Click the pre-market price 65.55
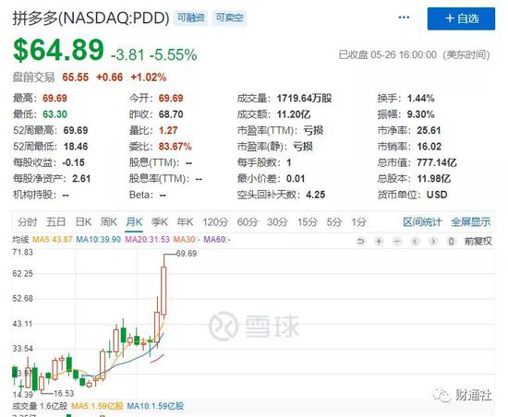 [x=76, y=77]
